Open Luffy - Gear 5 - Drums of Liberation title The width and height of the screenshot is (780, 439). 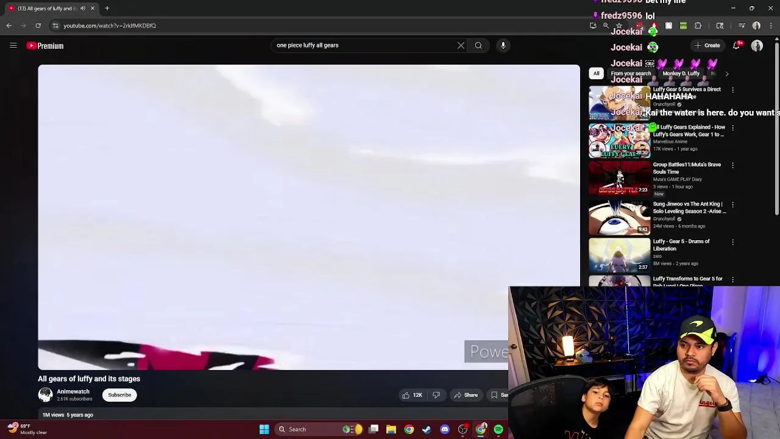click(x=681, y=245)
